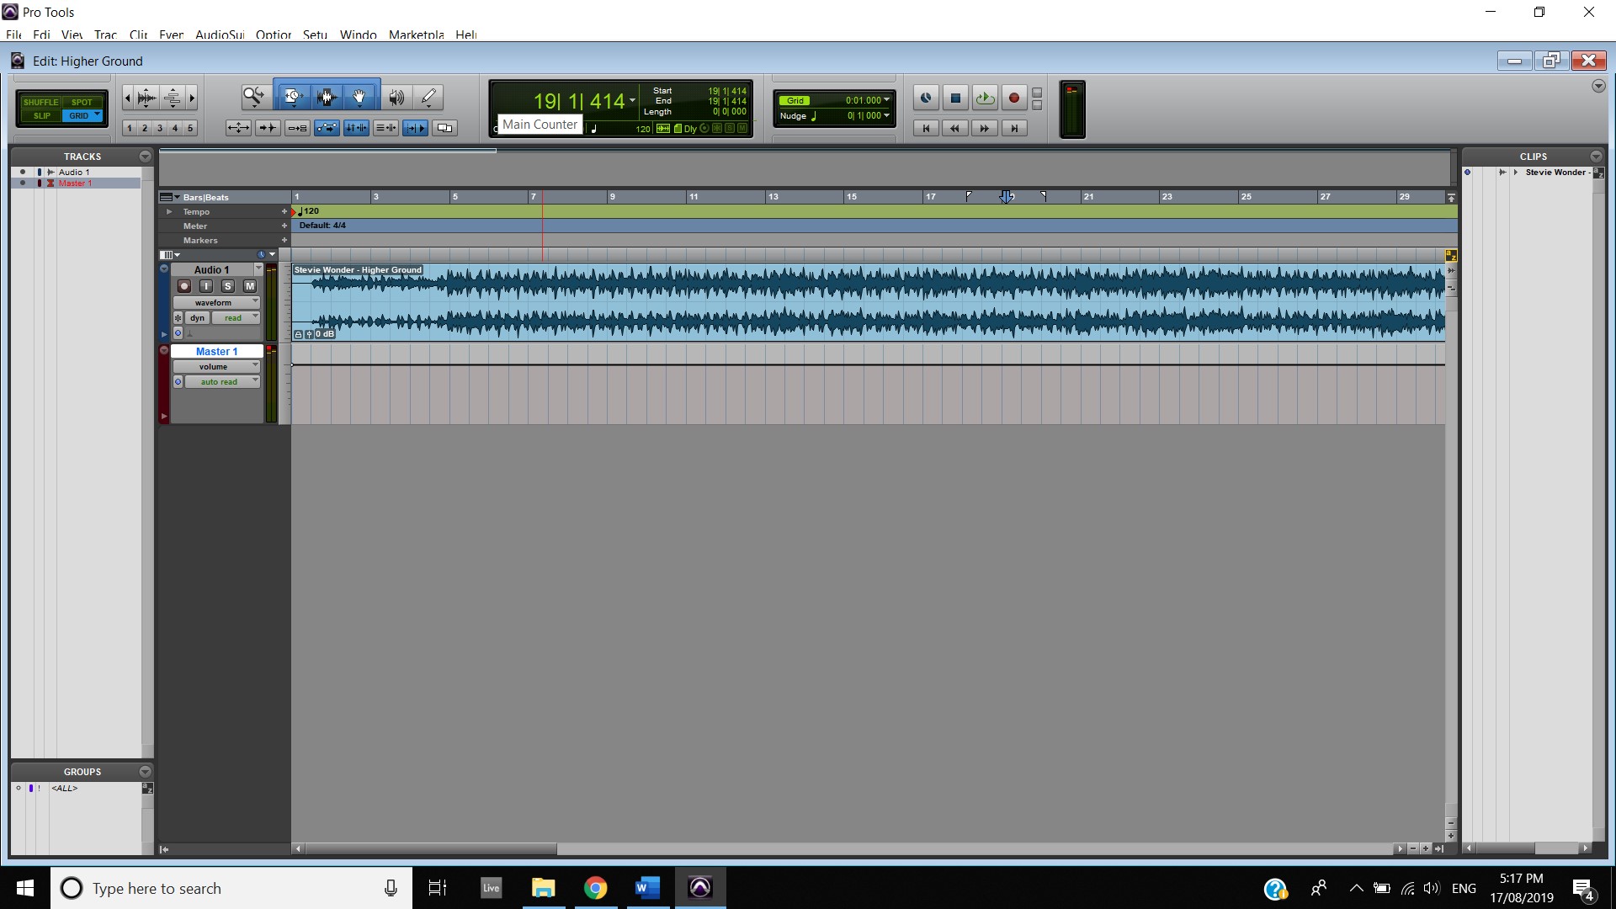The image size is (1616, 909).
Task: Open the Track menu
Action: (105, 35)
